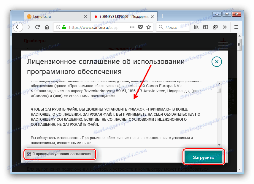Click page scrollbar down arrow
The width and height of the screenshot is (254, 184).
click(x=239, y=169)
